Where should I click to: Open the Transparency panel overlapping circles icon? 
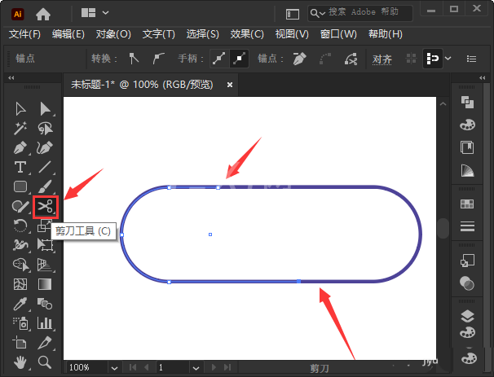click(x=467, y=283)
